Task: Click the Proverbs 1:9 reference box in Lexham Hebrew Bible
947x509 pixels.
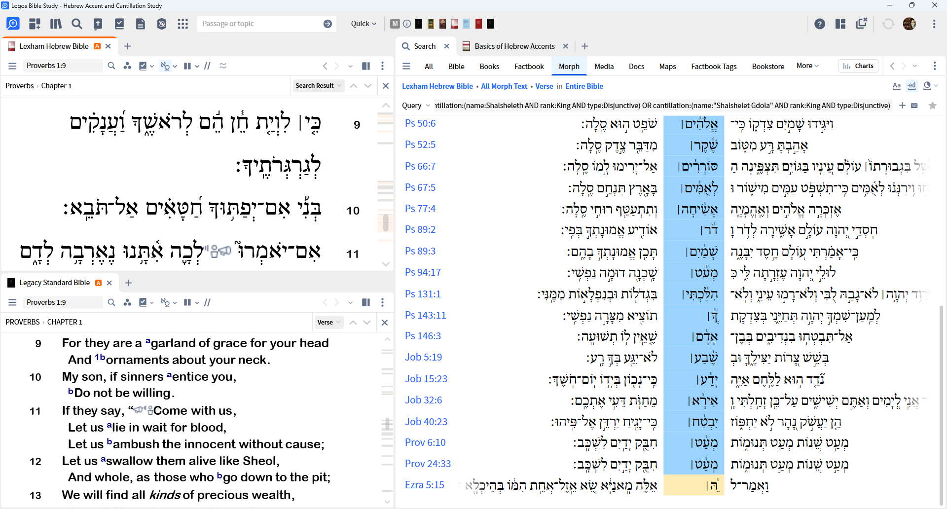Action: coord(62,66)
